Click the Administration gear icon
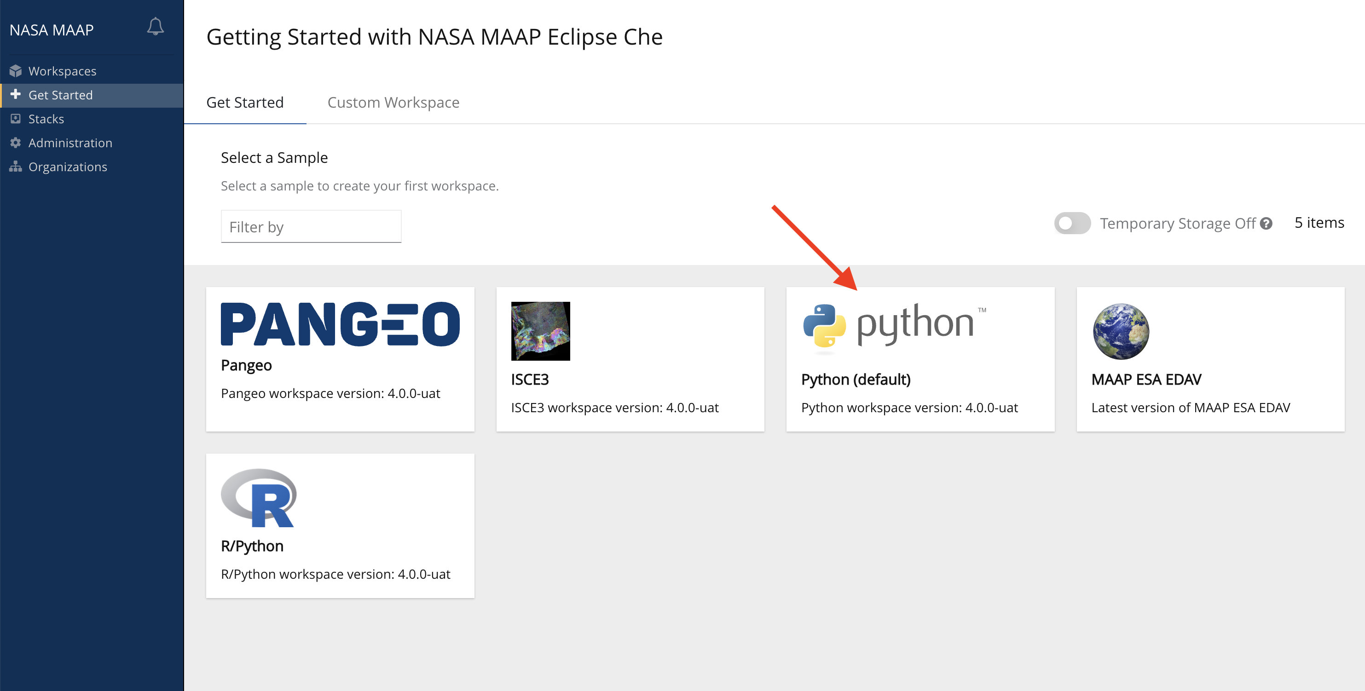This screenshot has height=691, width=1365. [x=15, y=143]
